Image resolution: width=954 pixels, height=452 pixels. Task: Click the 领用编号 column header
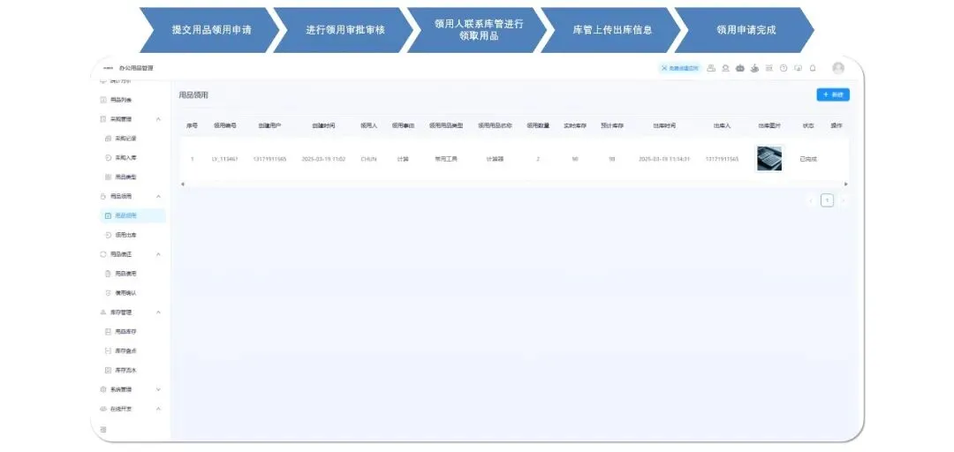pos(224,126)
